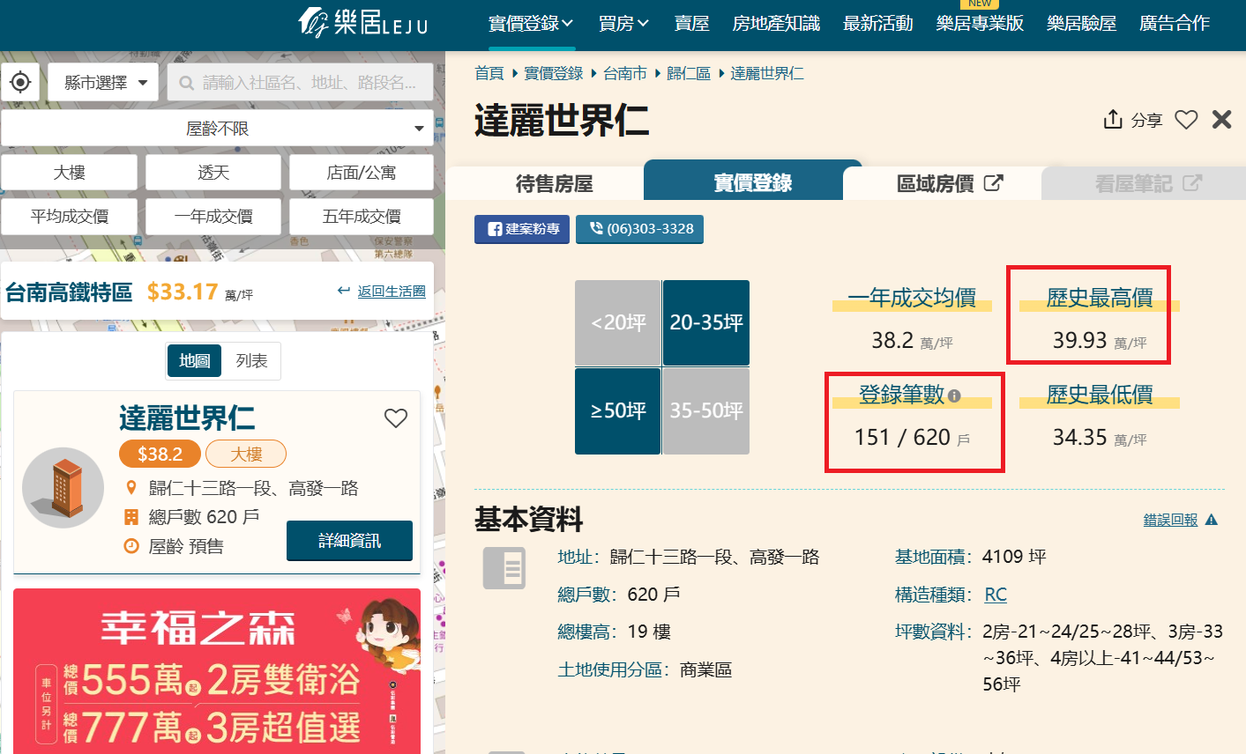Click the map pin address icon
The width and height of the screenshot is (1246, 754).
pos(131,487)
